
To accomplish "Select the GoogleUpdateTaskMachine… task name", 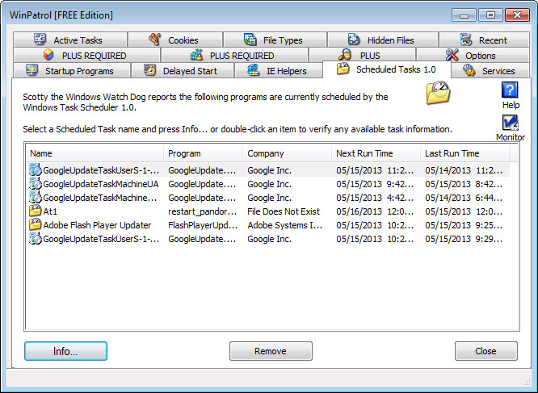I will tap(100, 198).
